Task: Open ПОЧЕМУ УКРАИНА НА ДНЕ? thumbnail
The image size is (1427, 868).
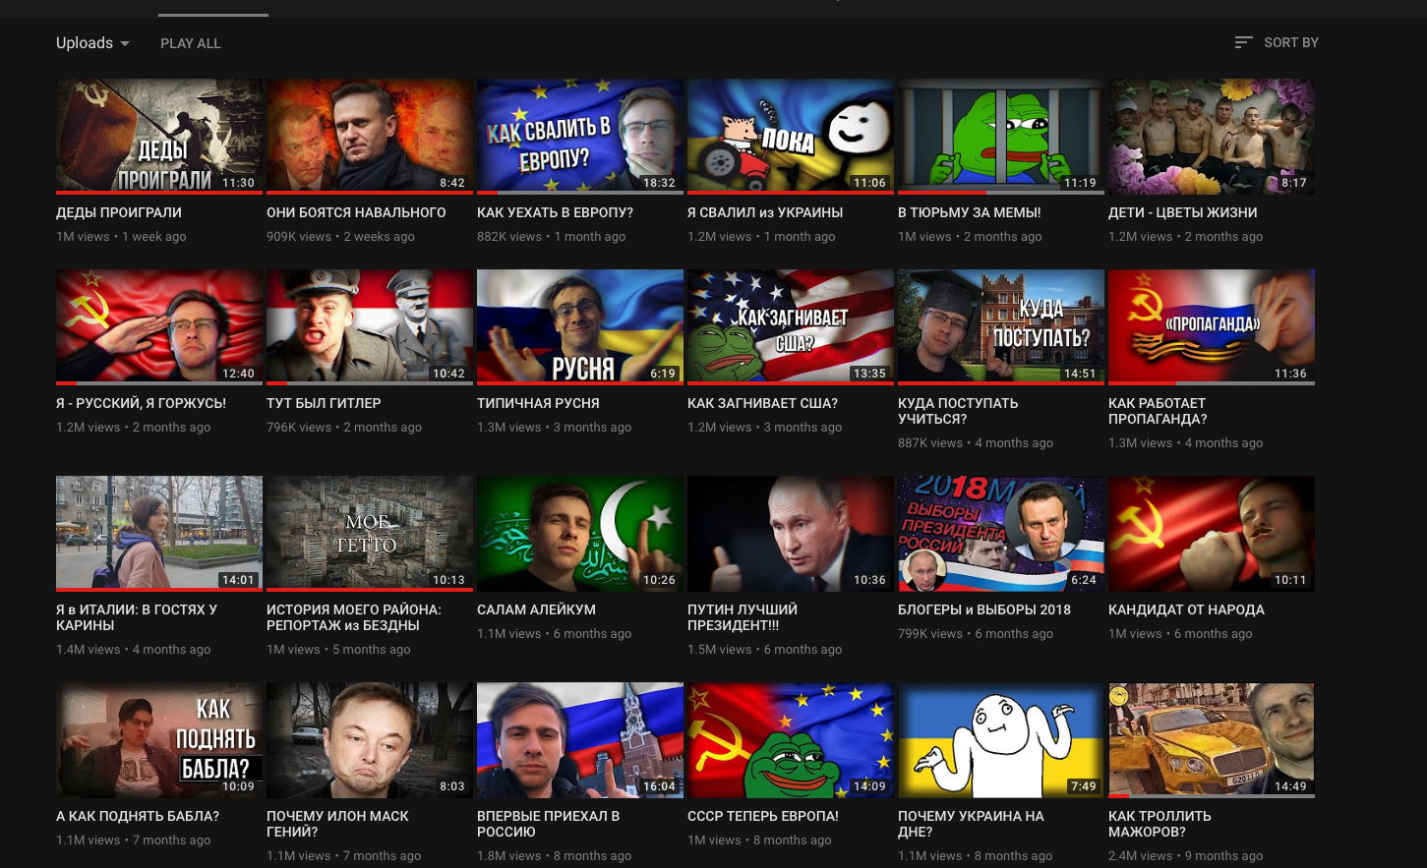Action: (1001, 740)
